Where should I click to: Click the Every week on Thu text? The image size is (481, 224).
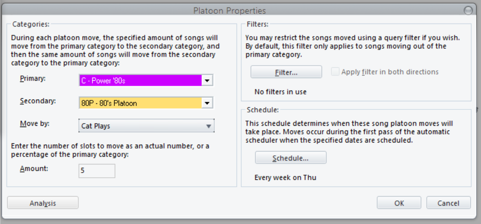[285, 177]
